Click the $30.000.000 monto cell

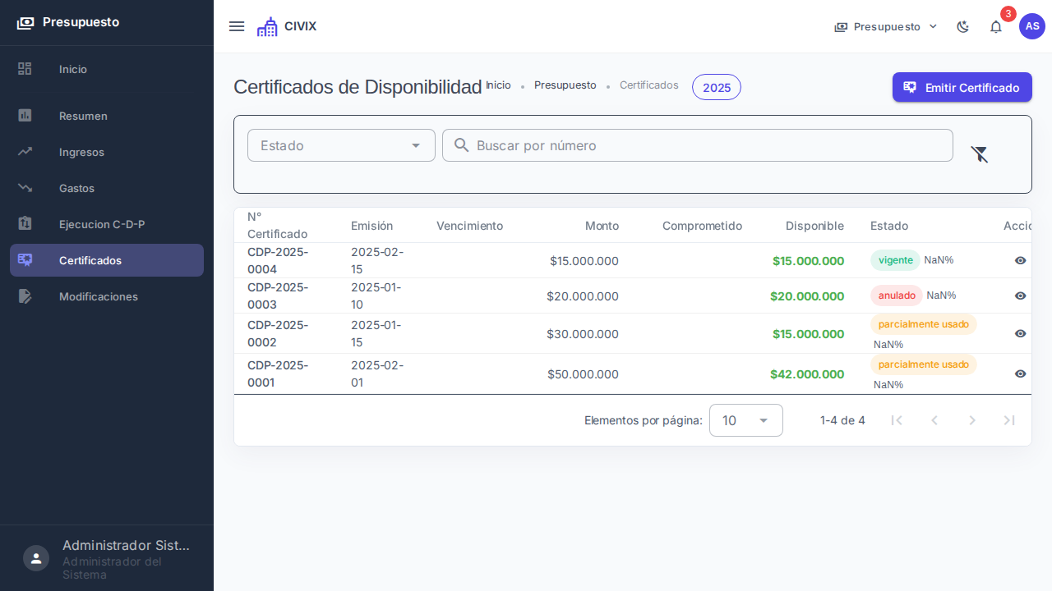point(583,333)
